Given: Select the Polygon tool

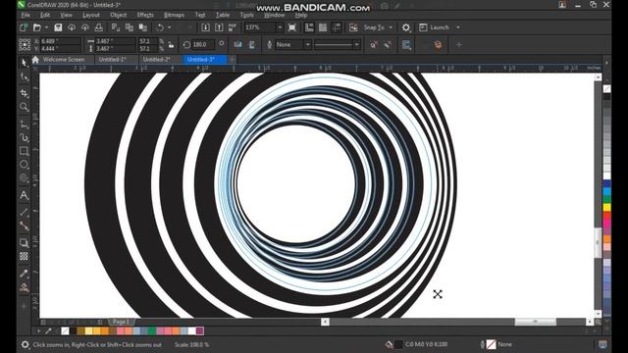Looking at the screenshot, I should [24, 177].
